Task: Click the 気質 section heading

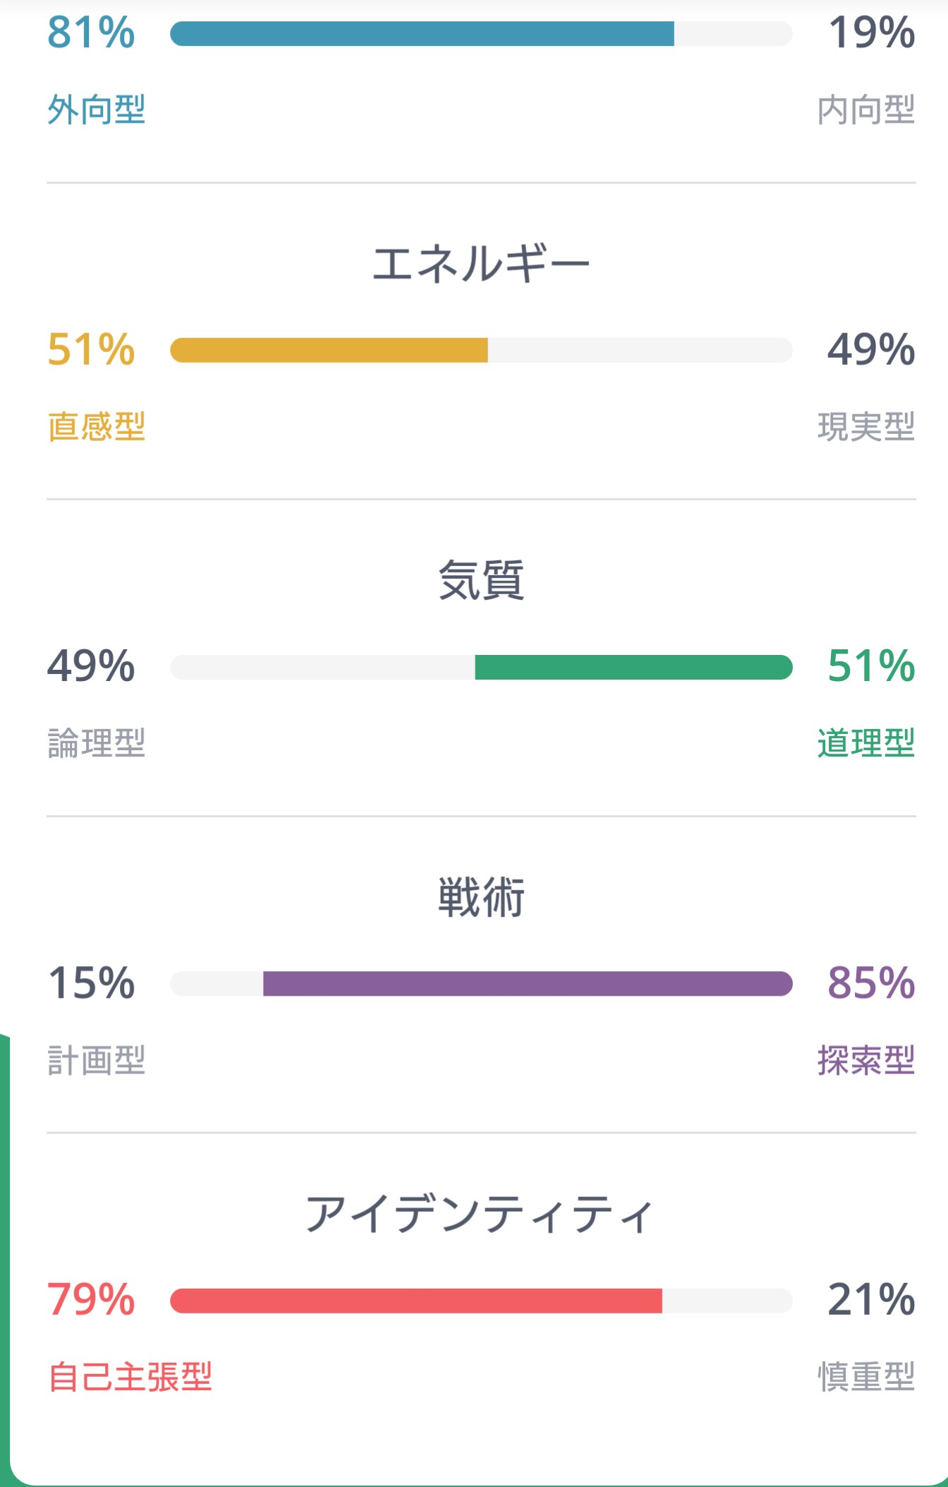Action: click(481, 581)
